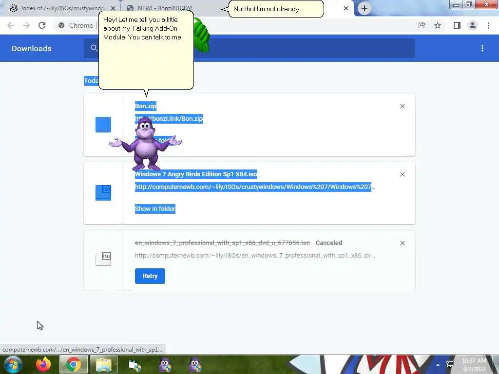
Task: Open Windows 7 Angry Birds Edition file link
Action: pyautogui.click(x=196, y=174)
